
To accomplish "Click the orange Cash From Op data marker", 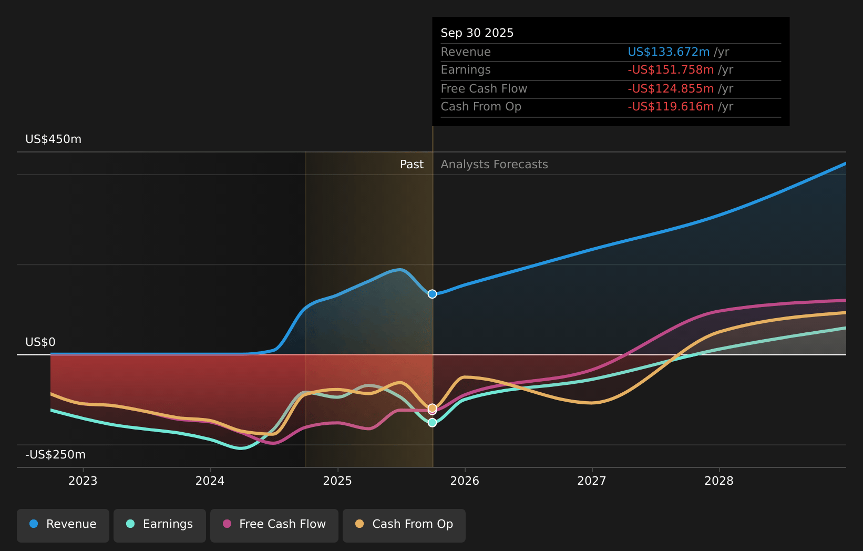I will [432, 407].
